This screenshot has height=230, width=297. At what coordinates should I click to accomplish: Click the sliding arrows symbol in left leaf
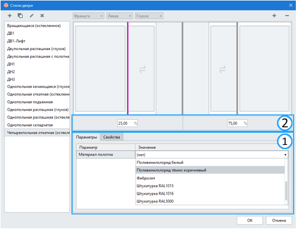tap(142, 69)
